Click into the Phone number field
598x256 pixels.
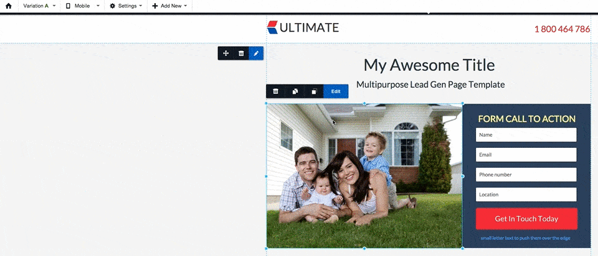526,175
